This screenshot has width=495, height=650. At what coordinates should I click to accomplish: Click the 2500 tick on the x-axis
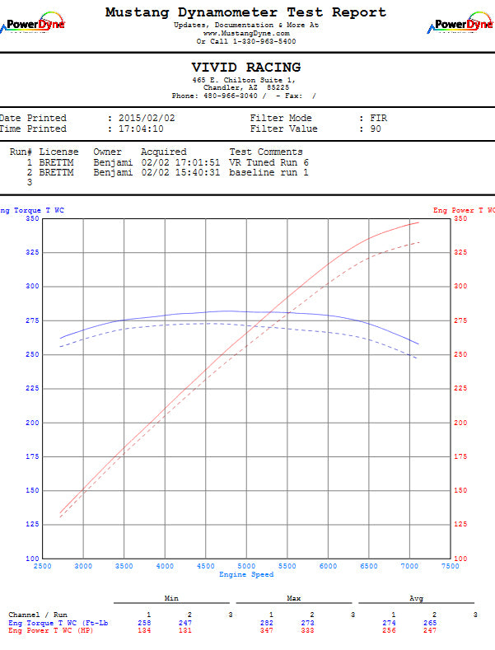(x=42, y=566)
